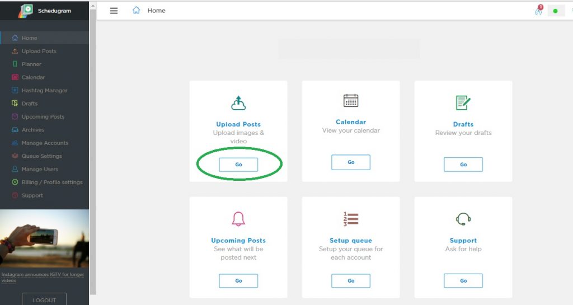Click the Hashtag Manager sidebar icon
This screenshot has height=305, width=573.
15,90
